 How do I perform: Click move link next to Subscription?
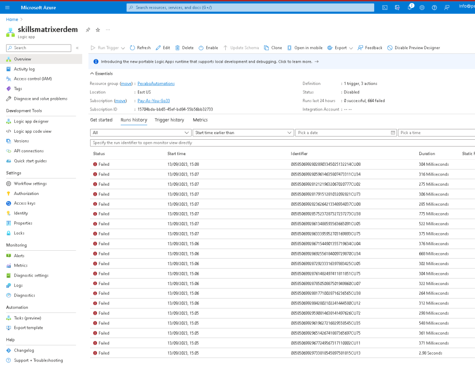pyautogui.click(x=120, y=101)
